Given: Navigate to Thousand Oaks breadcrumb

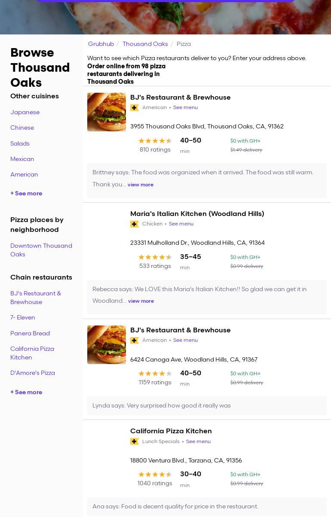Looking at the screenshot, I should pos(145,44).
